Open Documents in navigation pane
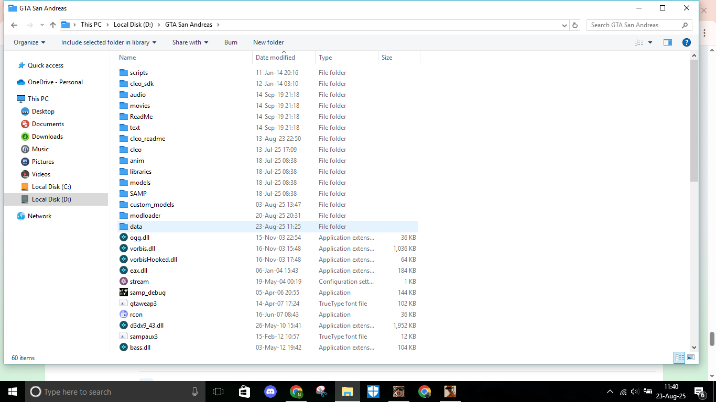The height and width of the screenshot is (402, 716). (48, 124)
